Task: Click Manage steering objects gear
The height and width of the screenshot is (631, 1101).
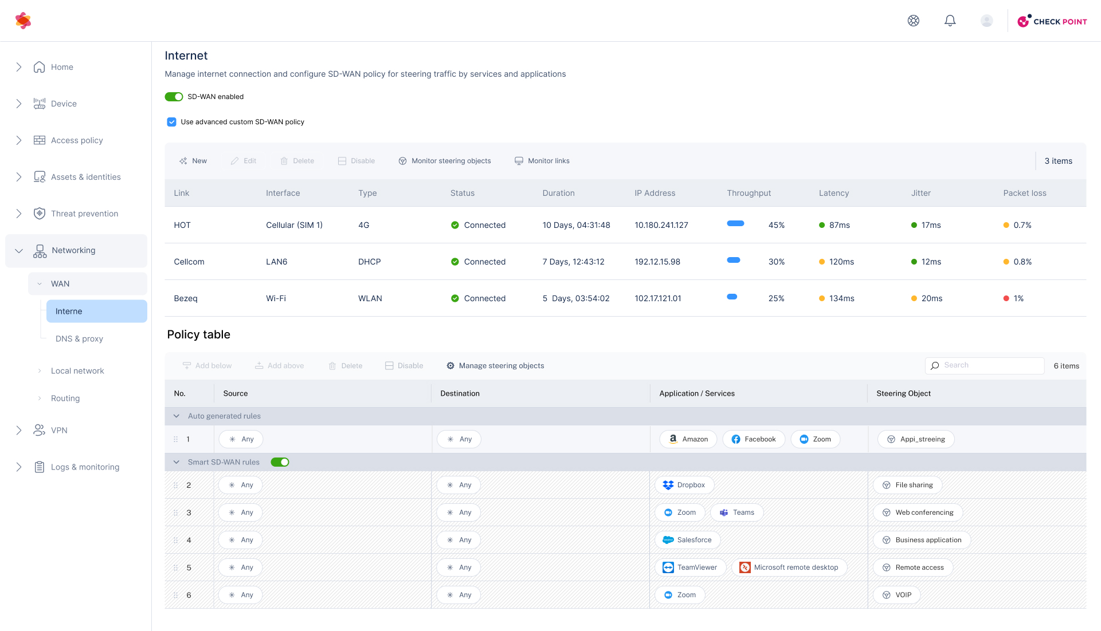Action: pyautogui.click(x=450, y=366)
